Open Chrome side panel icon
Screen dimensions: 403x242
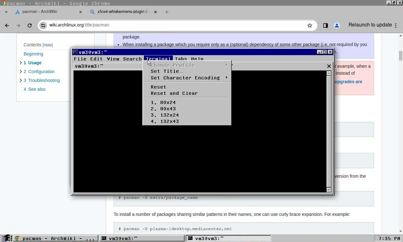[x=326, y=26]
